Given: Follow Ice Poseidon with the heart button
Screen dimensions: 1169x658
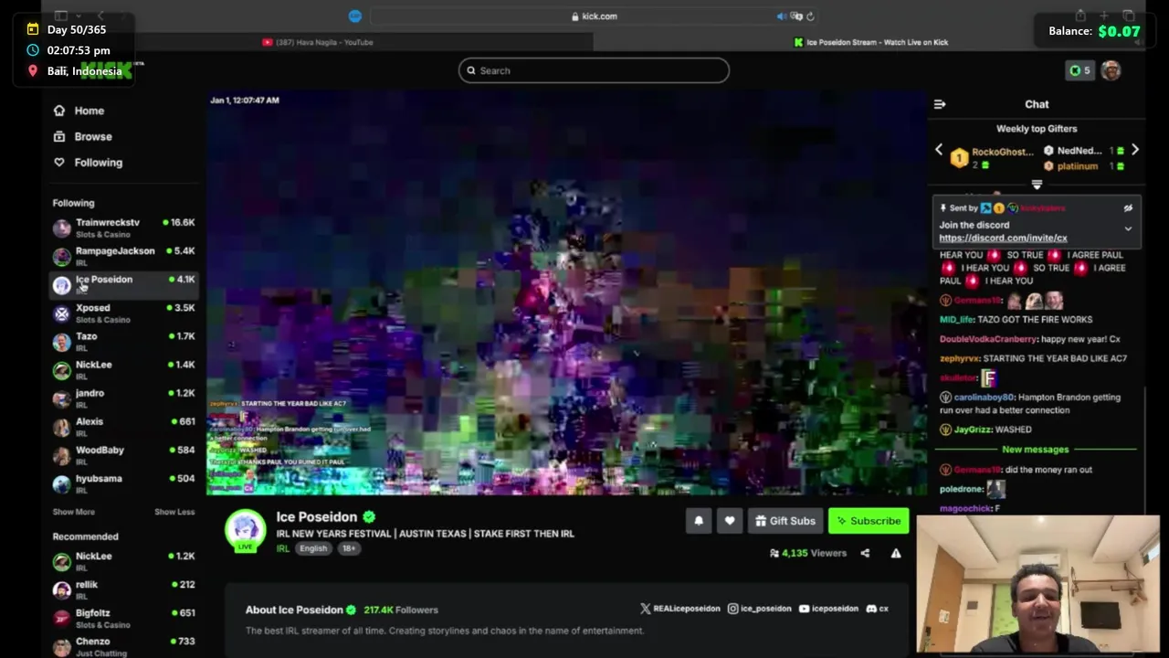Looking at the screenshot, I should (730, 521).
